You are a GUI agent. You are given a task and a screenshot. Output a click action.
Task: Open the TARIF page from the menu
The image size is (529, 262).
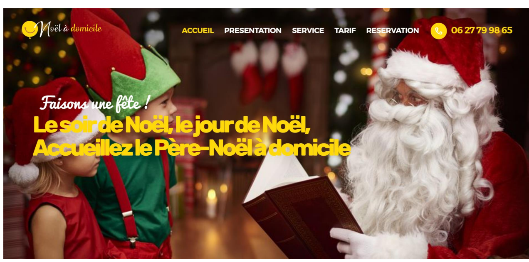point(345,30)
